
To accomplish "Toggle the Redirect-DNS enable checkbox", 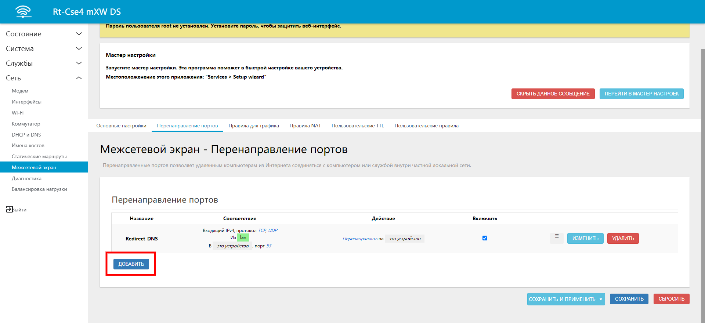I will click(x=485, y=238).
